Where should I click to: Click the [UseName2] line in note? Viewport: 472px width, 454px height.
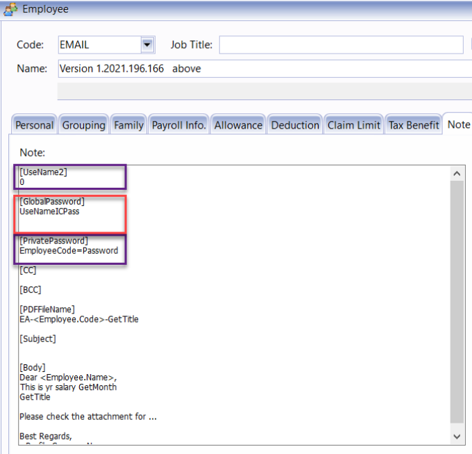click(43, 172)
